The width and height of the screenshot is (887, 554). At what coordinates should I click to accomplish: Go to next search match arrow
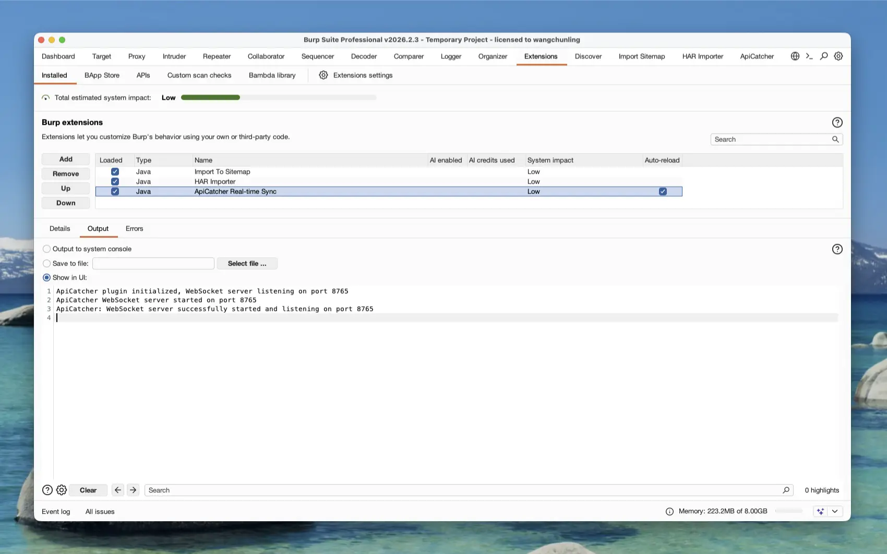(133, 490)
